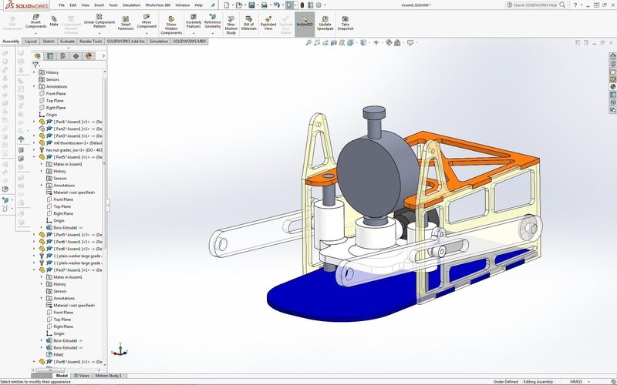Open Appearances tab in task pane
This screenshot has width=617, height=385.
coord(613,87)
